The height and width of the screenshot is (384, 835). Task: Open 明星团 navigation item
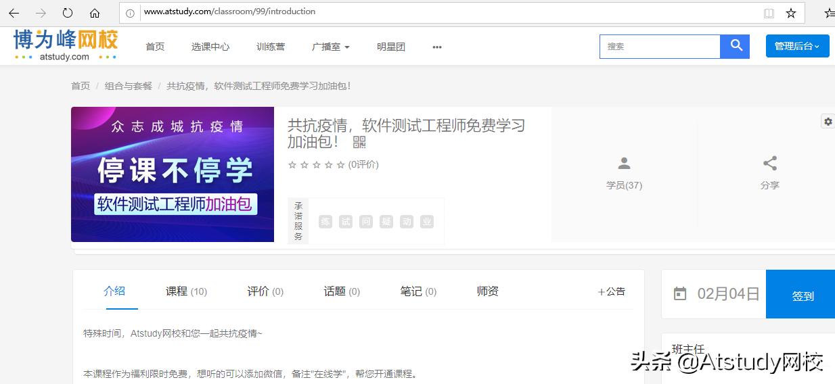click(x=391, y=47)
